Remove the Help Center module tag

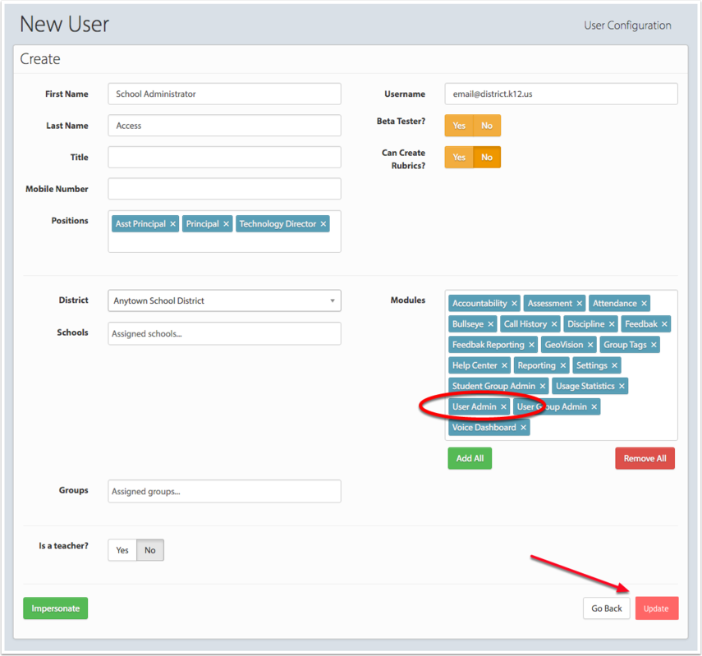[505, 365]
